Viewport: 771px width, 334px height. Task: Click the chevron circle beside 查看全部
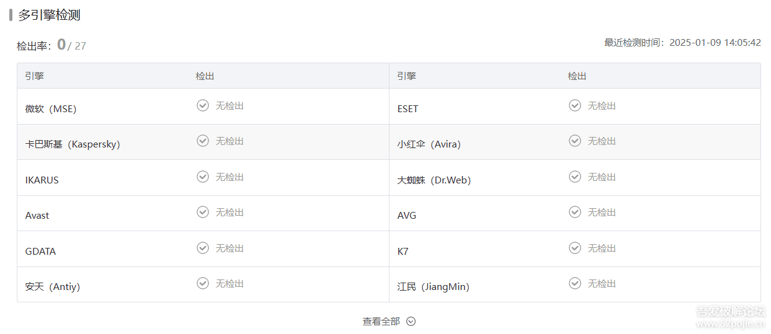(x=411, y=322)
